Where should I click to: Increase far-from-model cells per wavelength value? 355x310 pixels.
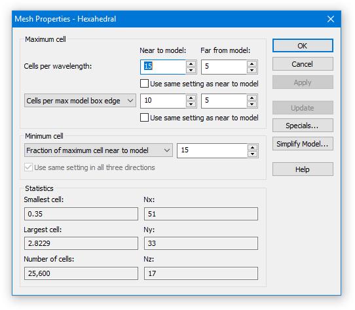(252, 63)
